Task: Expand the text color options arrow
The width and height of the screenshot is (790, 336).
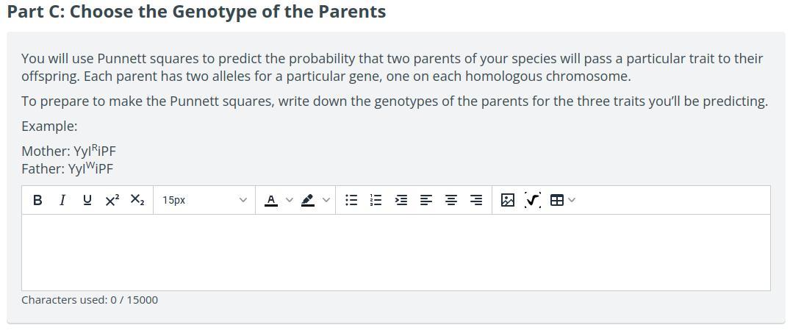Action: 290,200
